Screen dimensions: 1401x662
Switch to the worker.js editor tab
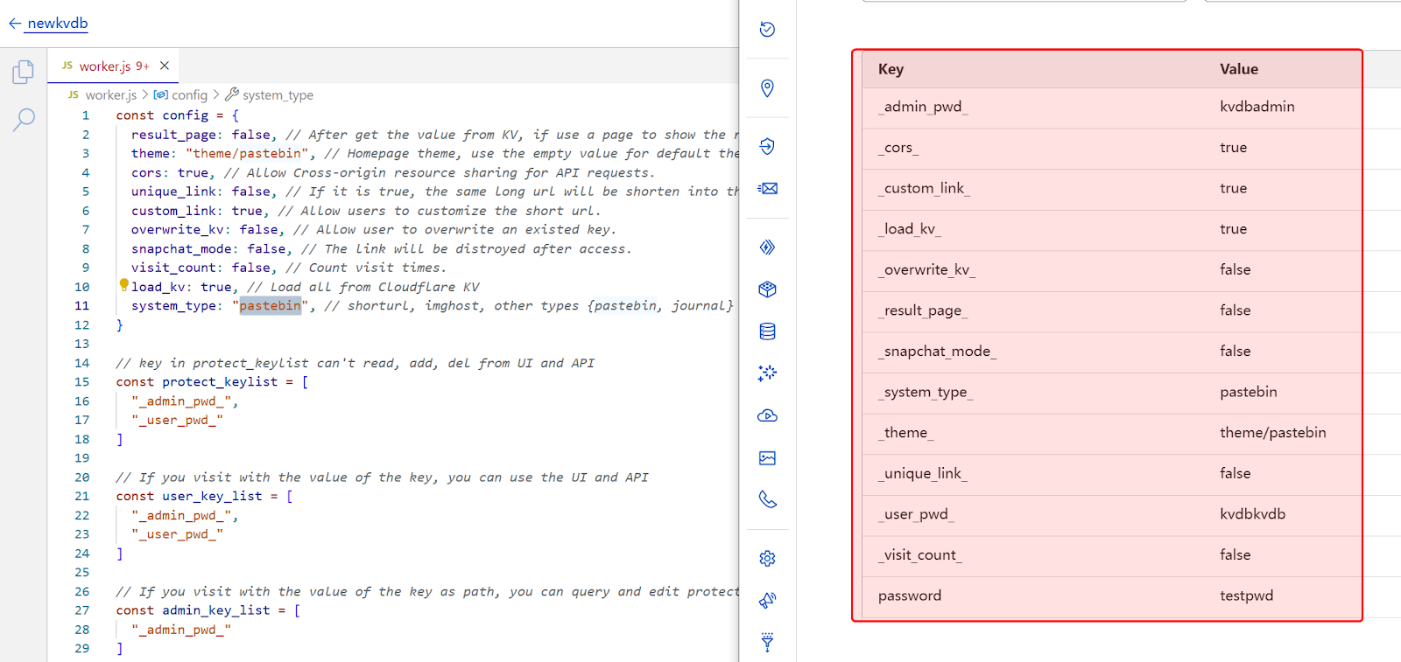pos(105,66)
